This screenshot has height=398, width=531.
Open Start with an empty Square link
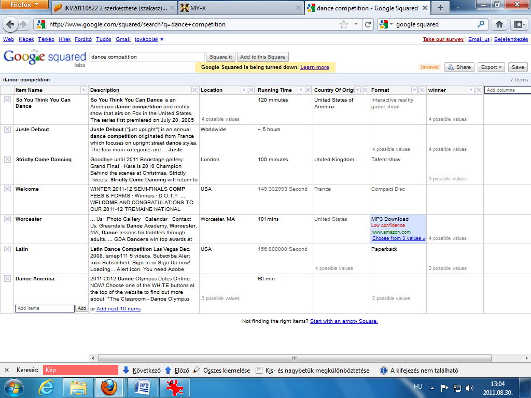pos(344,321)
